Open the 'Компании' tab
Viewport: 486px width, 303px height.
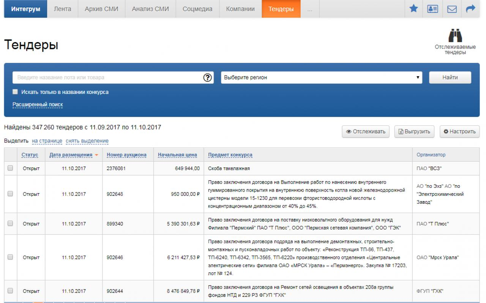(240, 9)
